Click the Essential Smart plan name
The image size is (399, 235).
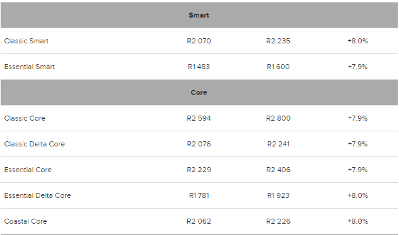(30, 67)
